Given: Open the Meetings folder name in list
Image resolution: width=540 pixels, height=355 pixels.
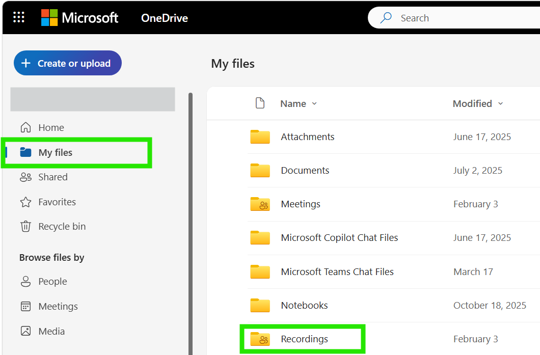Looking at the screenshot, I should (x=300, y=204).
